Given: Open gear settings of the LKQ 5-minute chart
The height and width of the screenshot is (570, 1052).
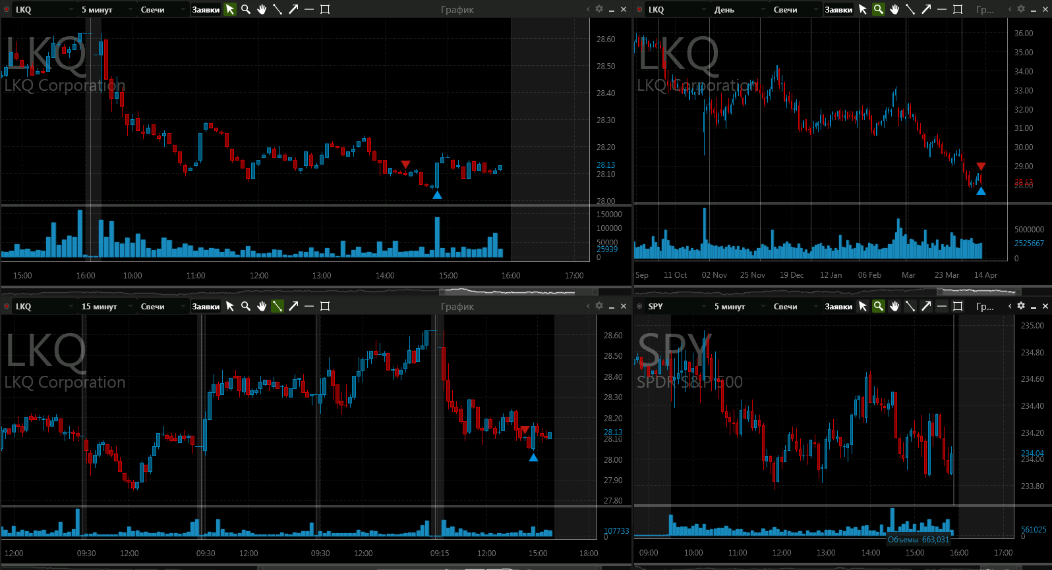Looking at the screenshot, I should click(x=599, y=9).
